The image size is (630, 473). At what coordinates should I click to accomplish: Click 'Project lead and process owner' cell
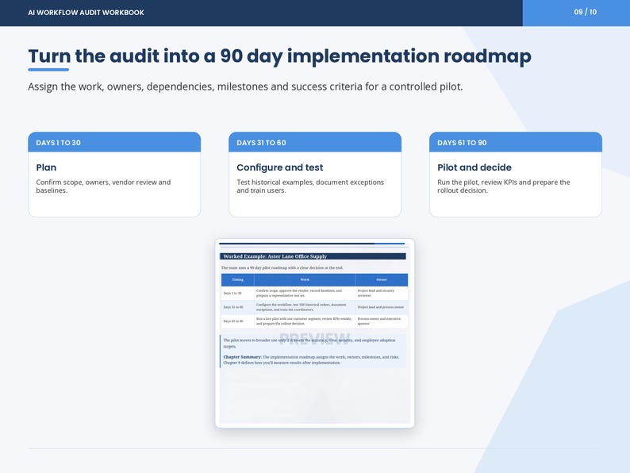pyautogui.click(x=381, y=307)
